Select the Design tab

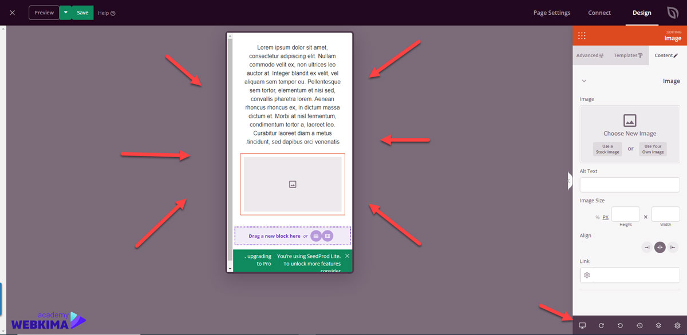point(642,13)
